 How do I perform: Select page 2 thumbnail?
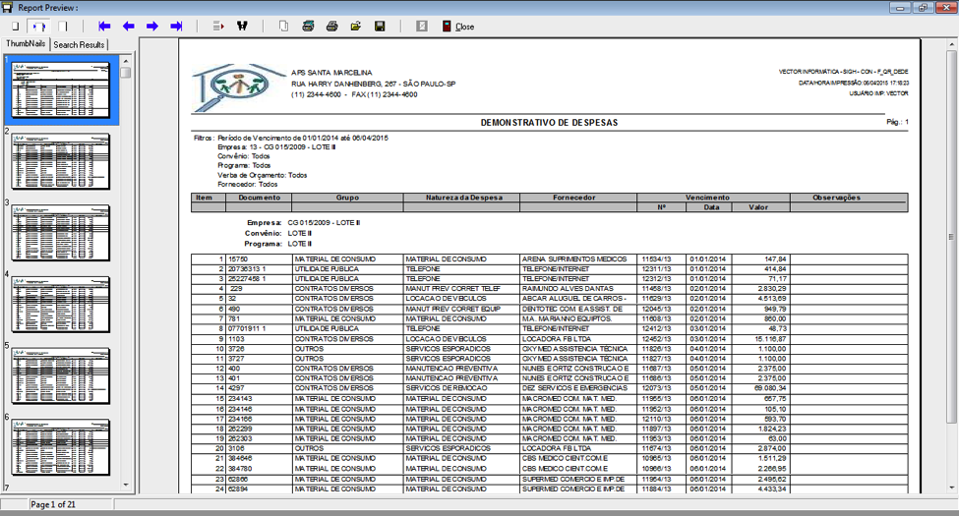61,161
